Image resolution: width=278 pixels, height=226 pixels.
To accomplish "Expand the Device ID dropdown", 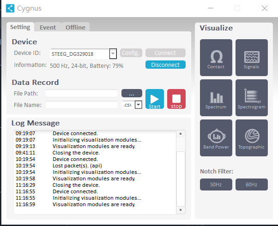I will (x=113, y=54).
